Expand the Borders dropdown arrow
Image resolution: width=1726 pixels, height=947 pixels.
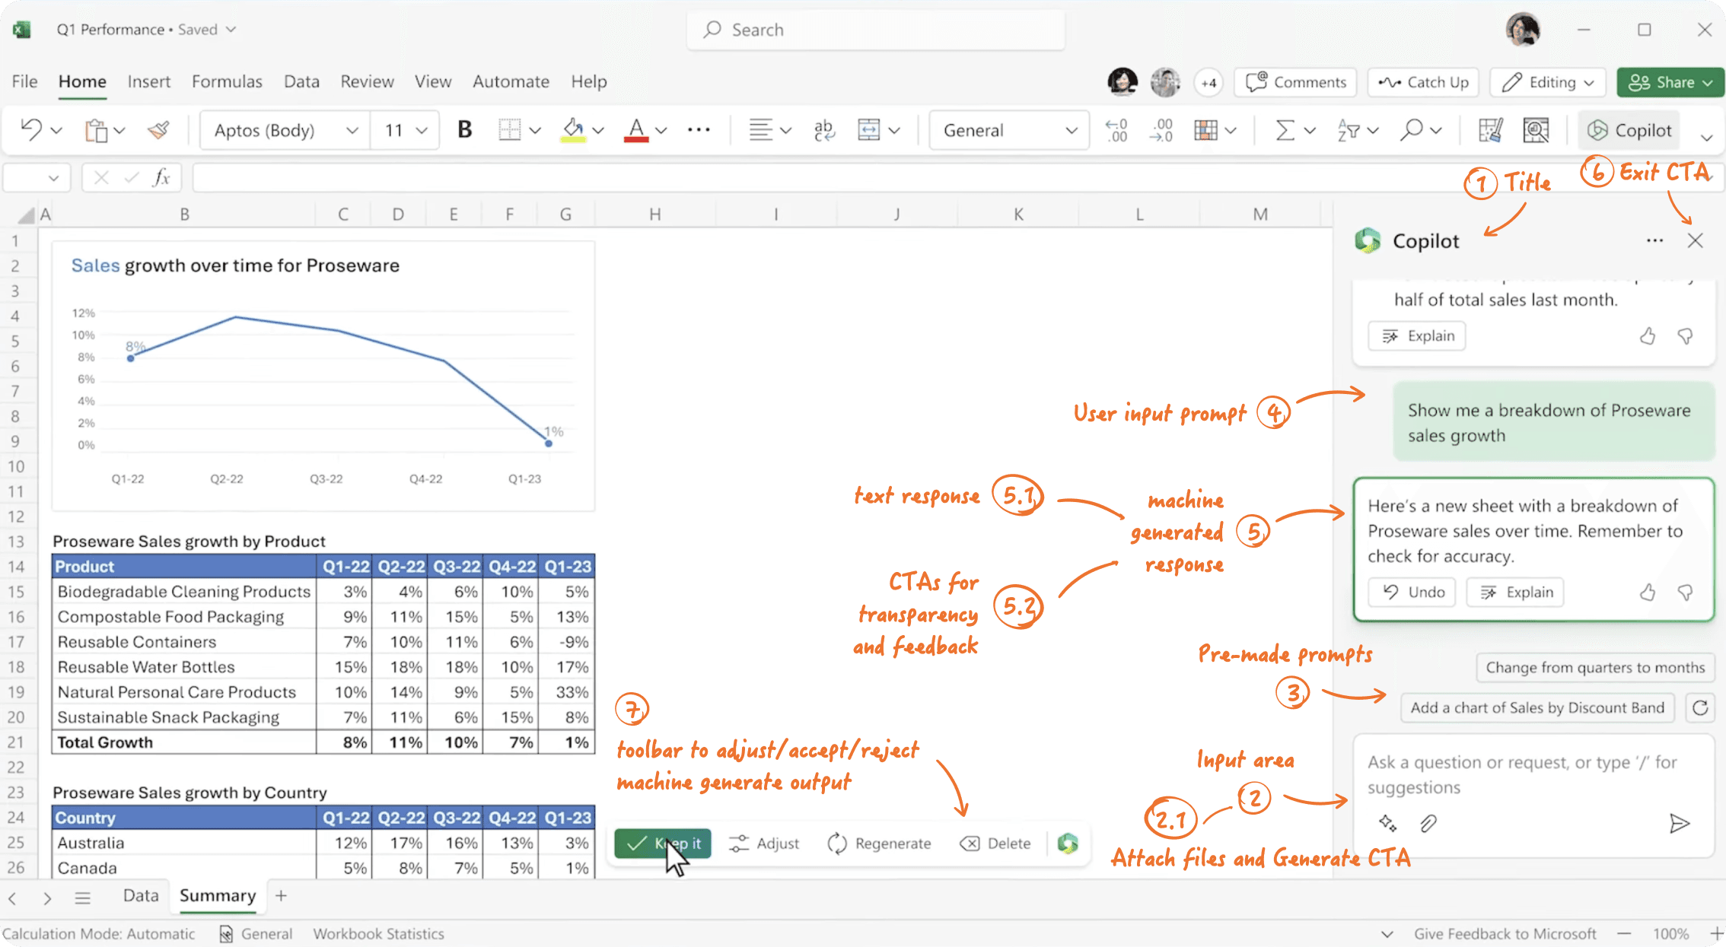pos(535,131)
